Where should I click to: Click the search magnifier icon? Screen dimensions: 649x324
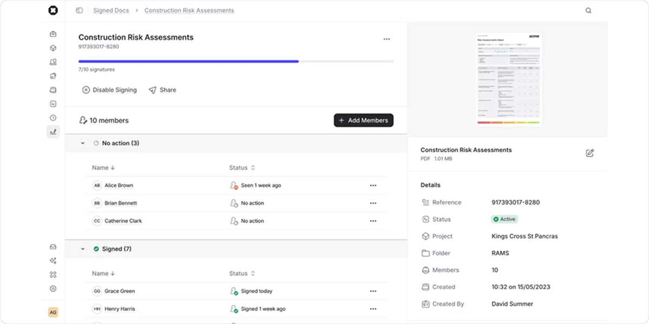(588, 10)
